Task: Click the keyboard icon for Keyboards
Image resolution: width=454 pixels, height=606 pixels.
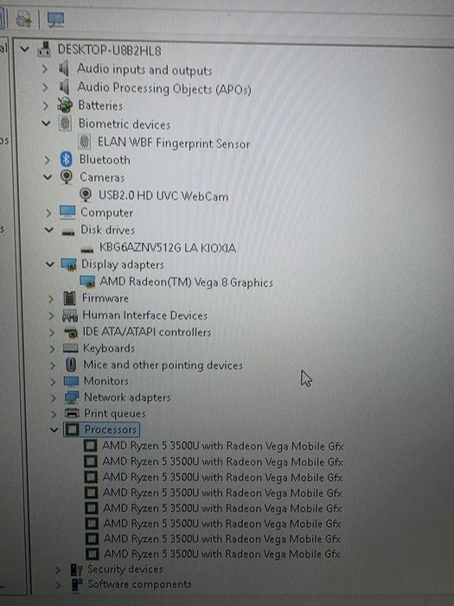Action: (71, 348)
